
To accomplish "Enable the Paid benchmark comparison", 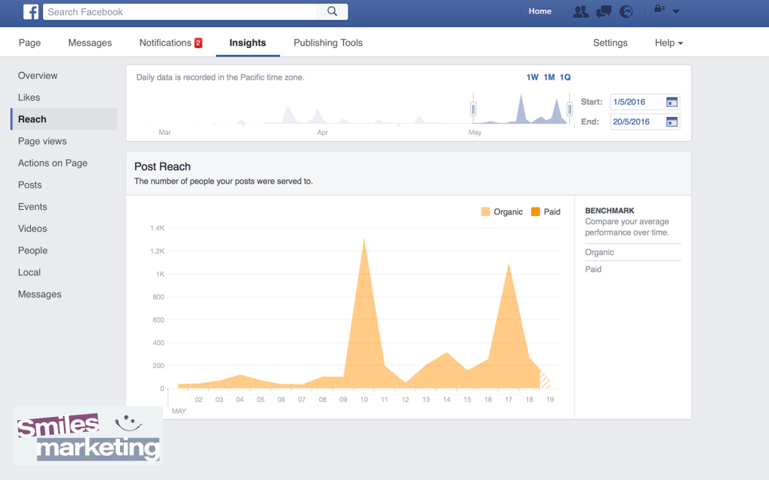I will click(593, 269).
